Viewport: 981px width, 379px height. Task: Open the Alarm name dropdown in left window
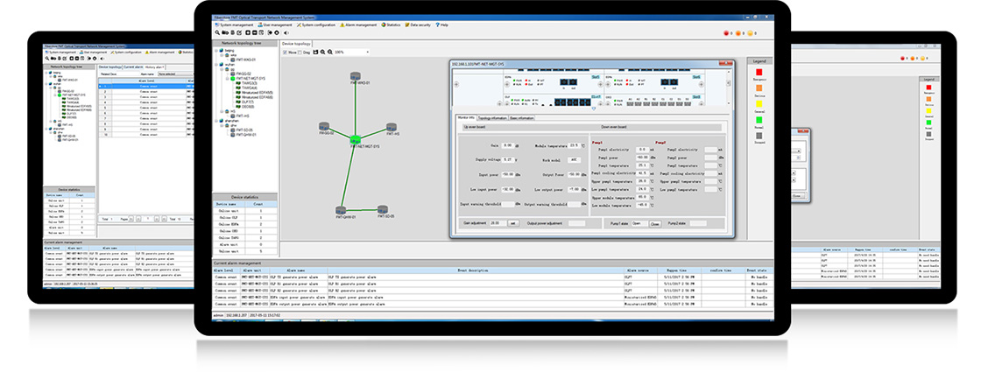(175, 74)
